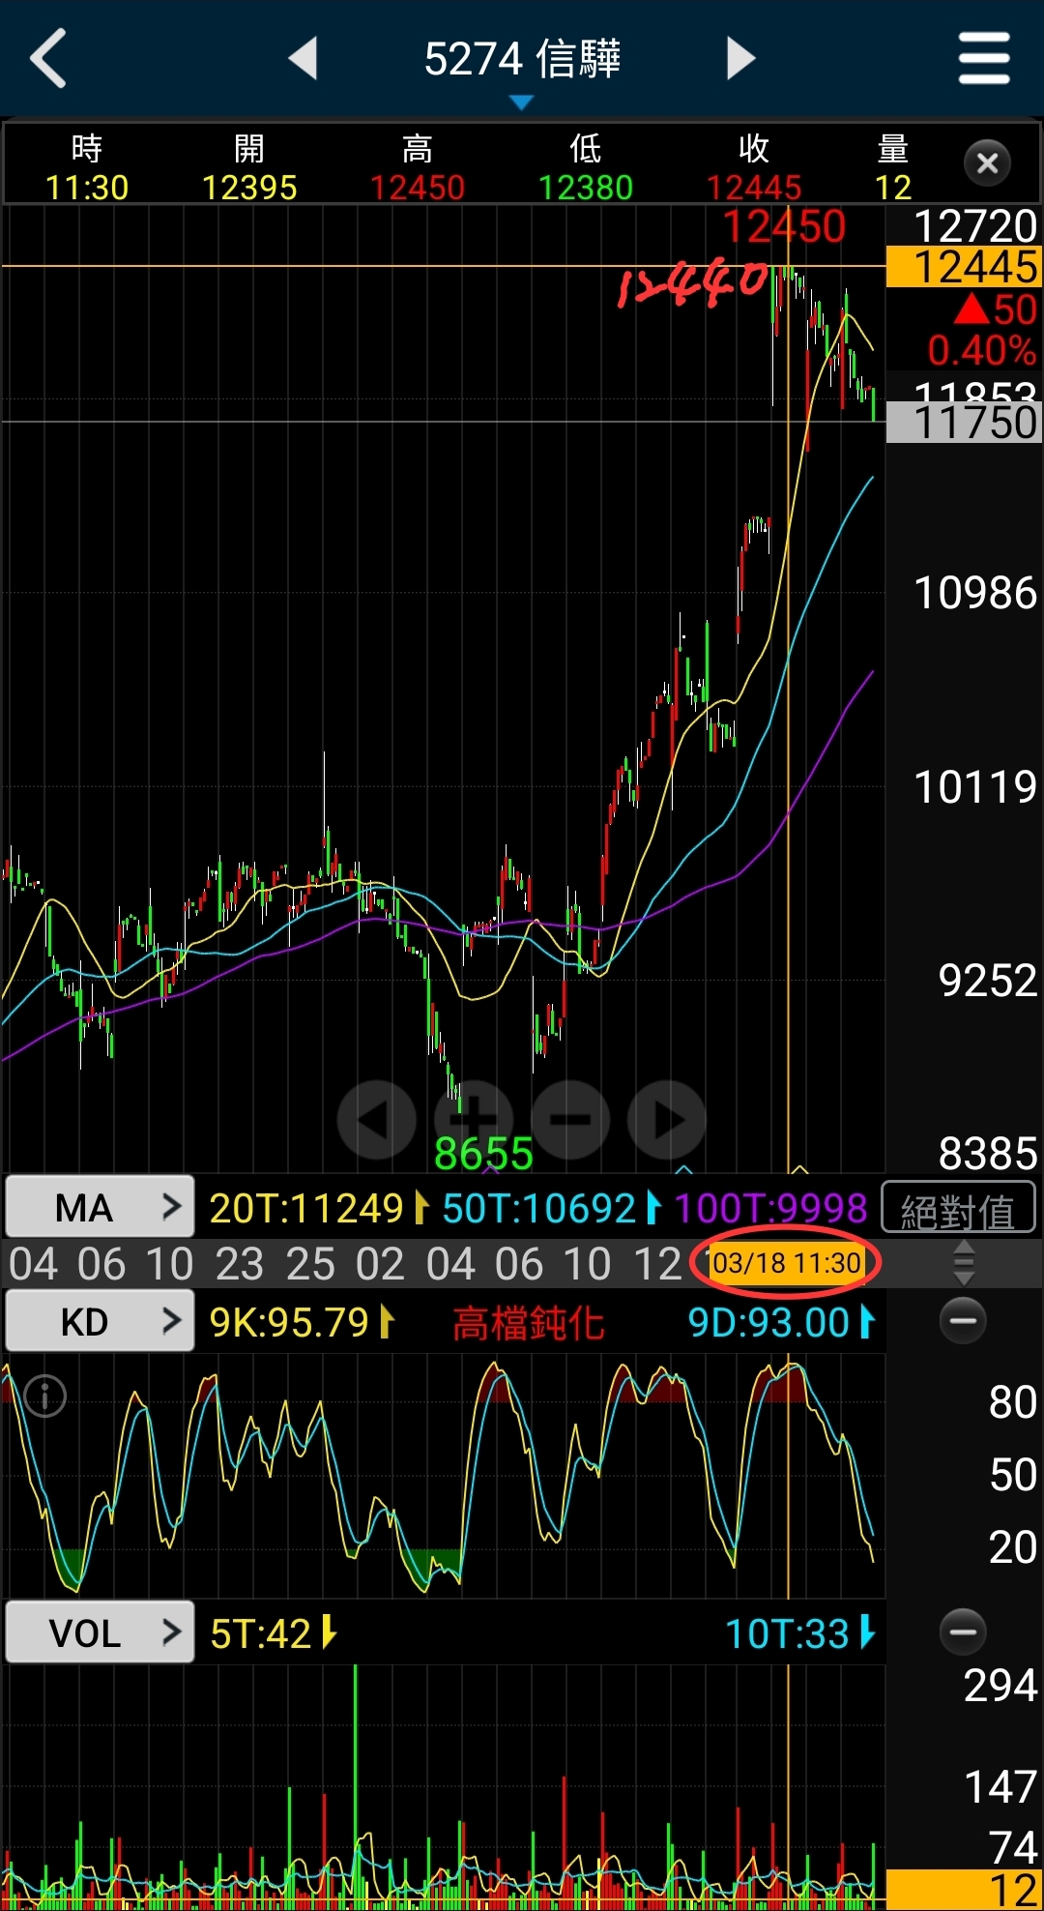This screenshot has width=1044, height=1911.
Task: Zoom out chart with minus overlay button
Action: [570, 1120]
